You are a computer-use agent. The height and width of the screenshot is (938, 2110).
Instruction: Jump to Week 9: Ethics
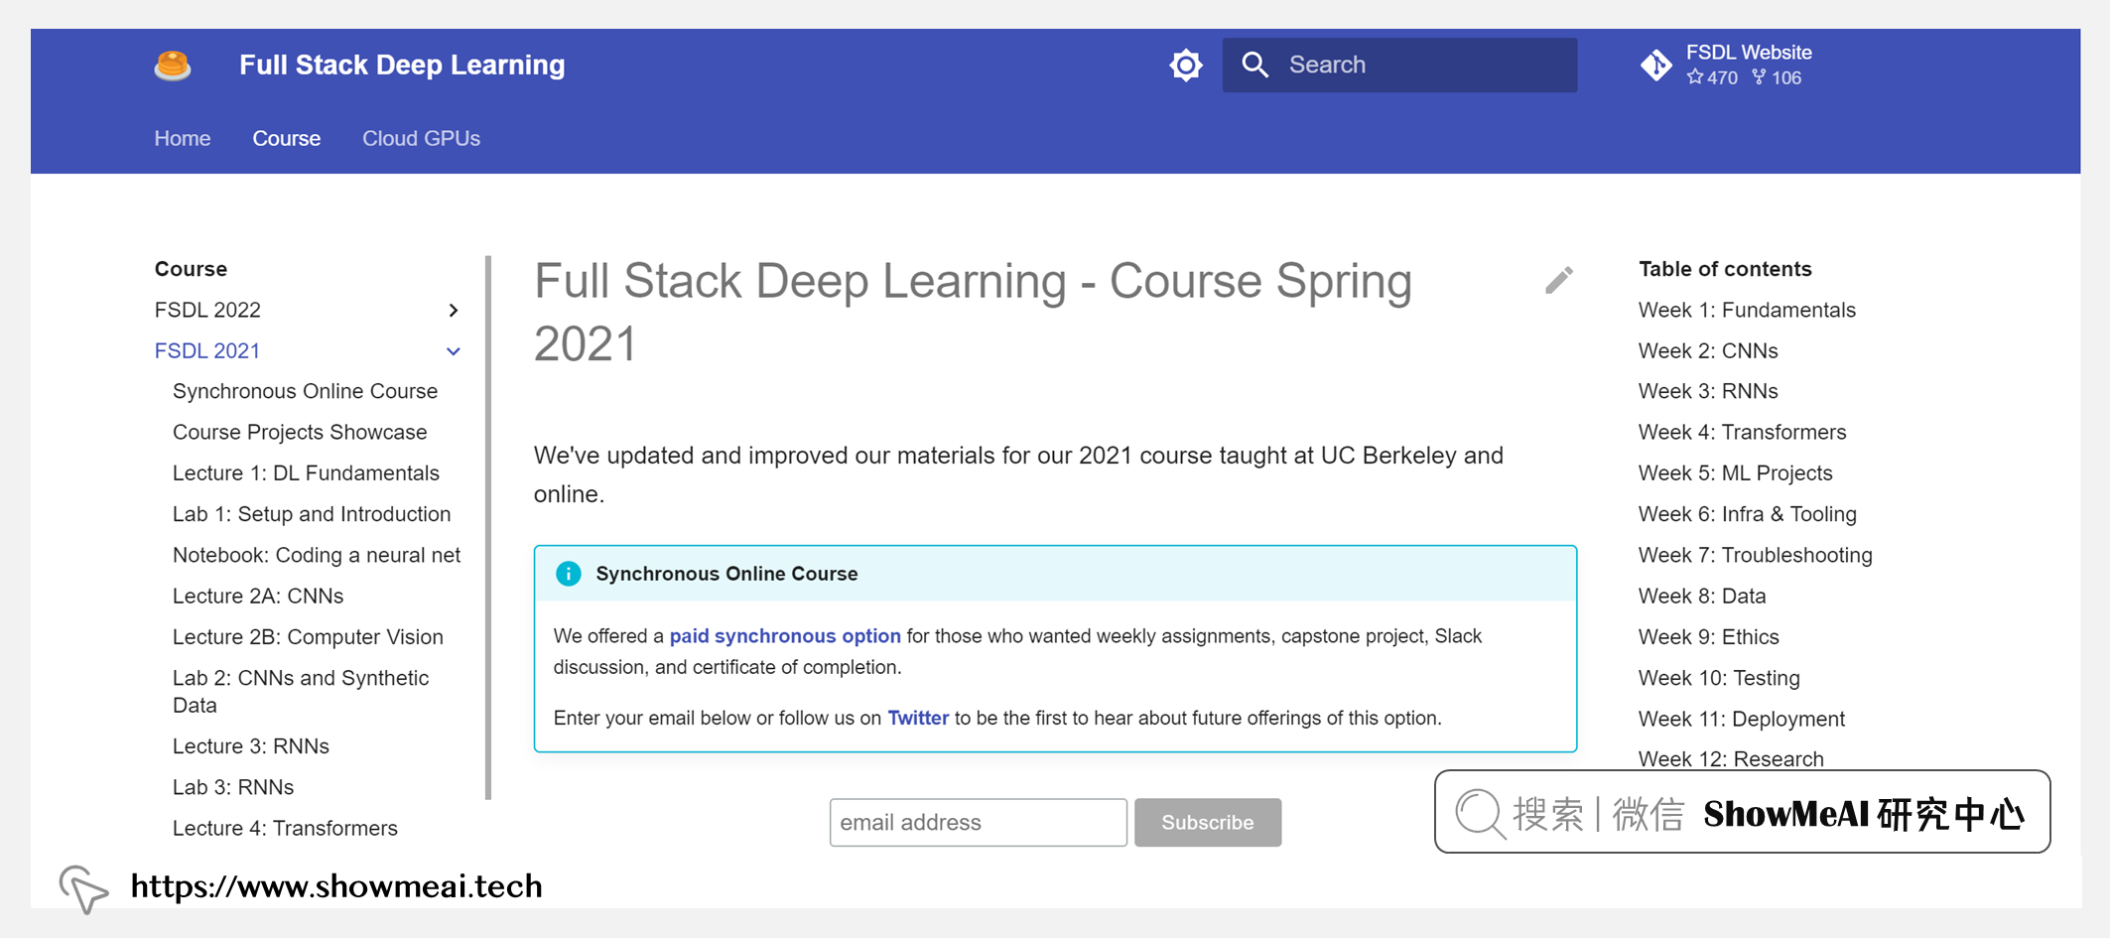[1708, 636]
